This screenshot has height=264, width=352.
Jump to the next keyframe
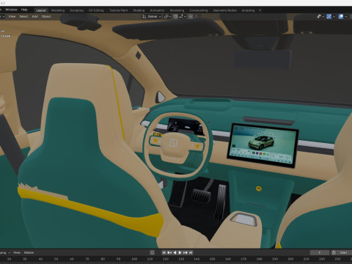(x=186, y=252)
